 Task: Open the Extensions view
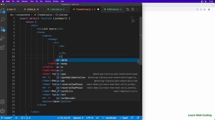[x=3, y=47]
